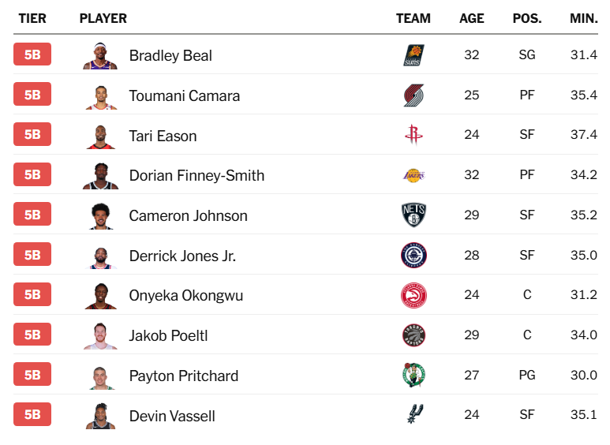
Task: Click the Los Angeles Lakers logo
Action: click(x=414, y=175)
